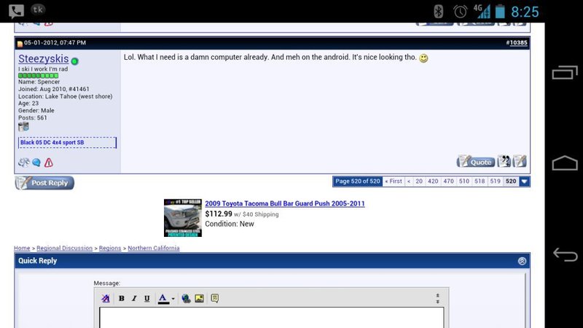583x328 pixels.
Task: Toggle bold formatting in Quick Reply
Action: 121,298
